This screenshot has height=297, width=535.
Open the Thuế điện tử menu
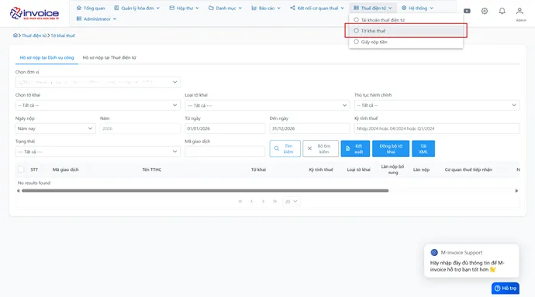(373, 8)
